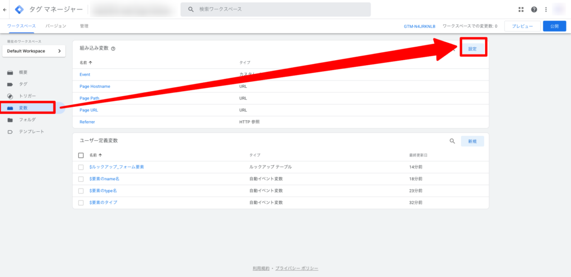The image size is (571, 277).
Task: Click the search icon in user-defined variables
Action: (452, 141)
